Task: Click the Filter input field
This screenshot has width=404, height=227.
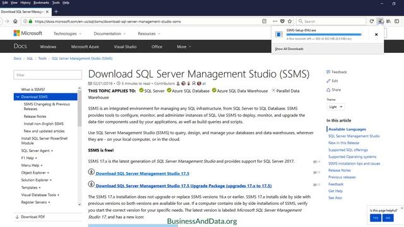Action: (x=48, y=75)
